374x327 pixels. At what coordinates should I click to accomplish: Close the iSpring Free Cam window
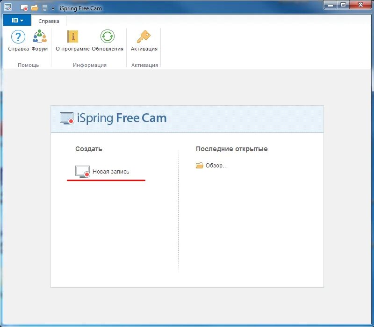pyautogui.click(x=360, y=5)
